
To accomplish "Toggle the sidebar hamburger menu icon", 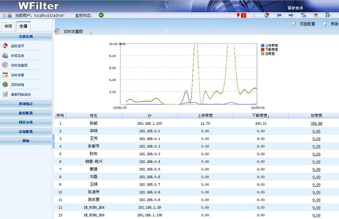I will (4, 15).
